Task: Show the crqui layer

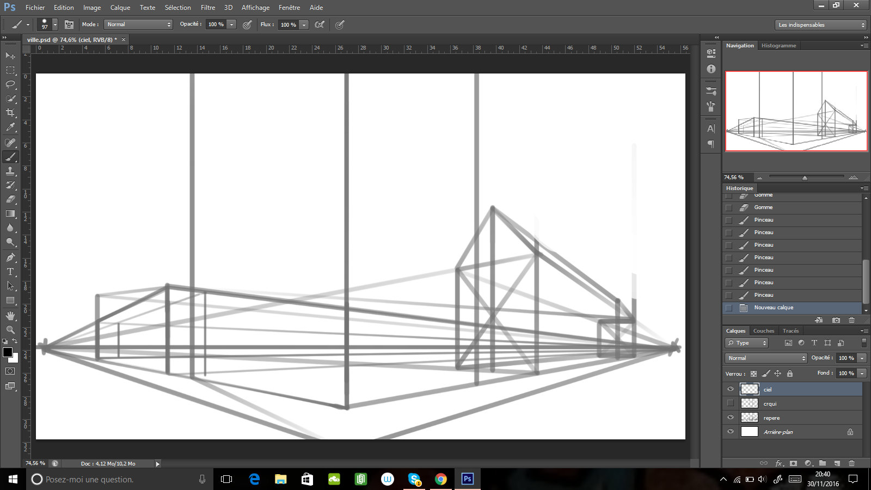Action: click(730, 403)
